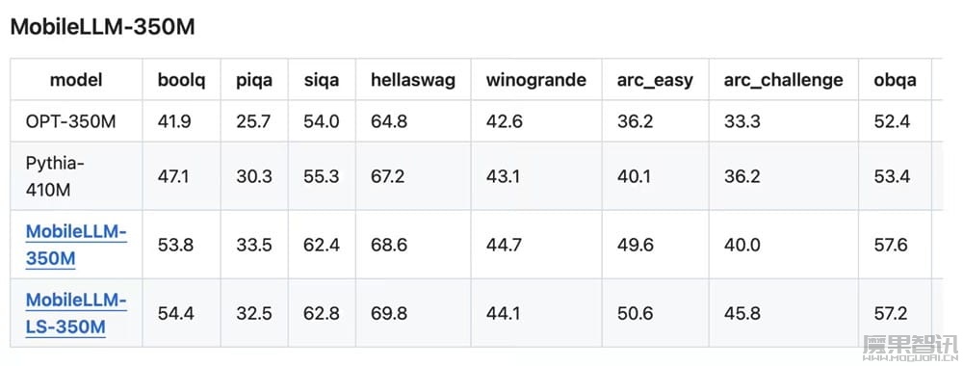The width and height of the screenshot is (963, 366).
Task: Open the MobileLLM-350M link
Action: pos(76,245)
